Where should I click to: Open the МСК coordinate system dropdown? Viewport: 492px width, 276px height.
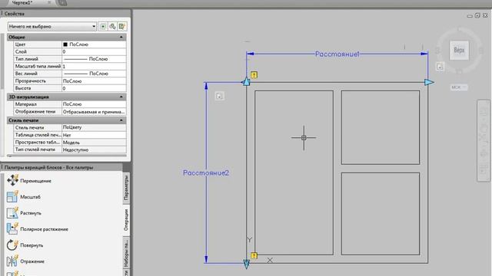pyautogui.click(x=459, y=87)
